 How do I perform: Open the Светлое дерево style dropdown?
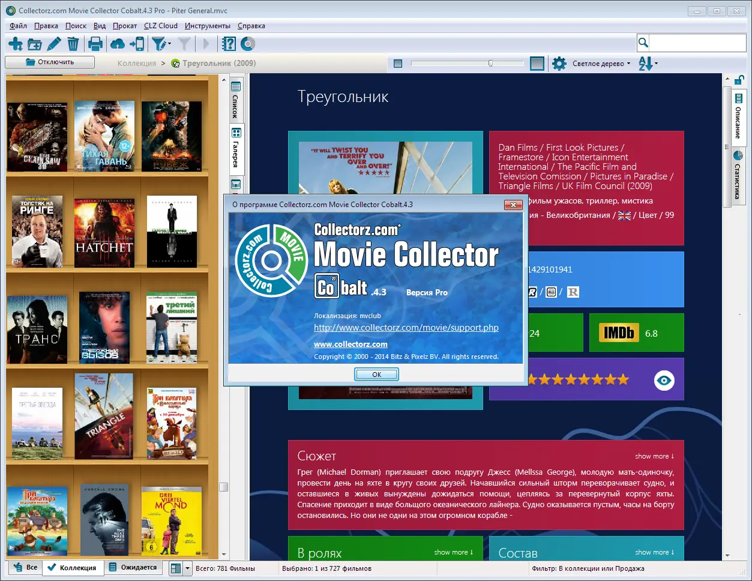(601, 64)
